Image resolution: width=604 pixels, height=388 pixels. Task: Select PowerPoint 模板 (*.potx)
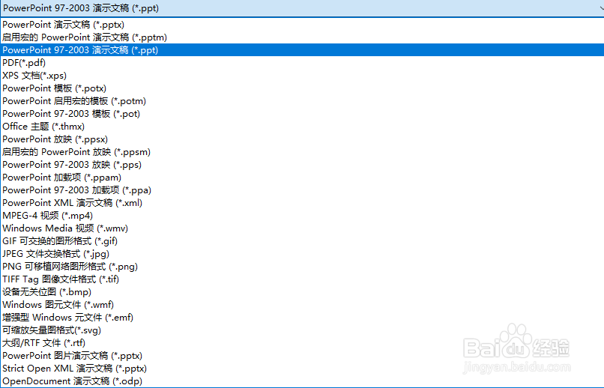tap(302, 88)
